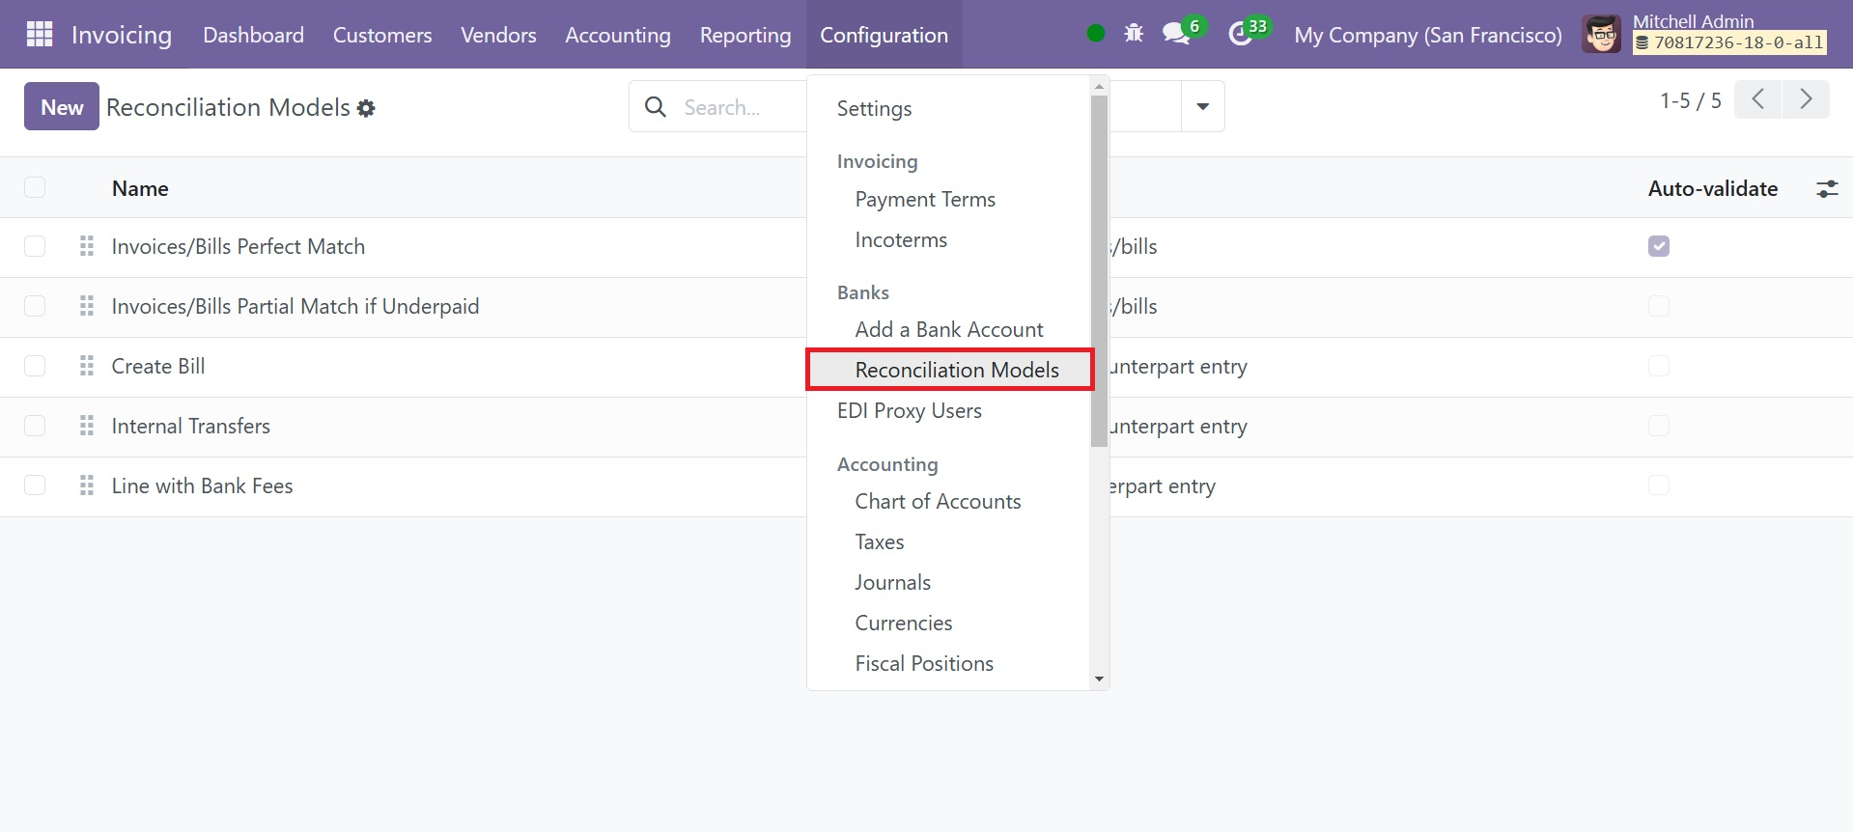Toggle the select-all rows checkbox
Screen dimensions: 1853x832
(x=35, y=187)
